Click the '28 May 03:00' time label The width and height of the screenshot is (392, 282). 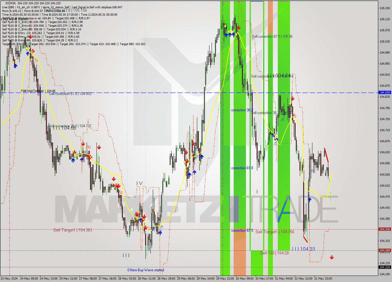[x=127, y=279]
